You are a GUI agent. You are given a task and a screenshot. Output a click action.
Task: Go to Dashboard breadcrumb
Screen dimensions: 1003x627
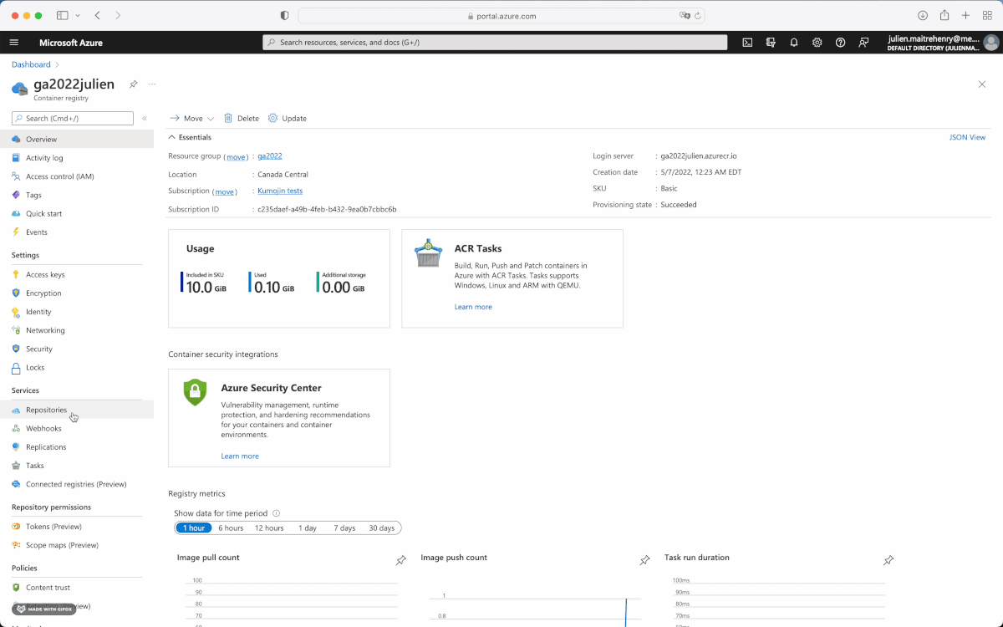click(x=31, y=64)
